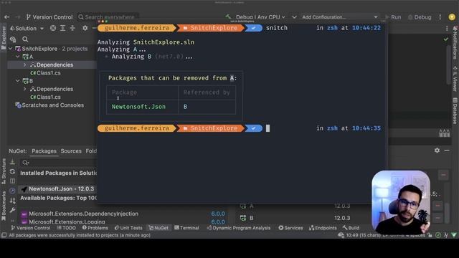Image resolution: width=459 pixels, height=258 pixels.
Task: Select Newtonsoft.Json 12.0.3 installed package
Action: [x=58, y=189]
